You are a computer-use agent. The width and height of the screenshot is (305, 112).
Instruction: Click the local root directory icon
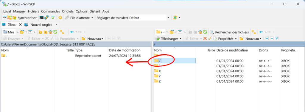[x=45, y=32]
